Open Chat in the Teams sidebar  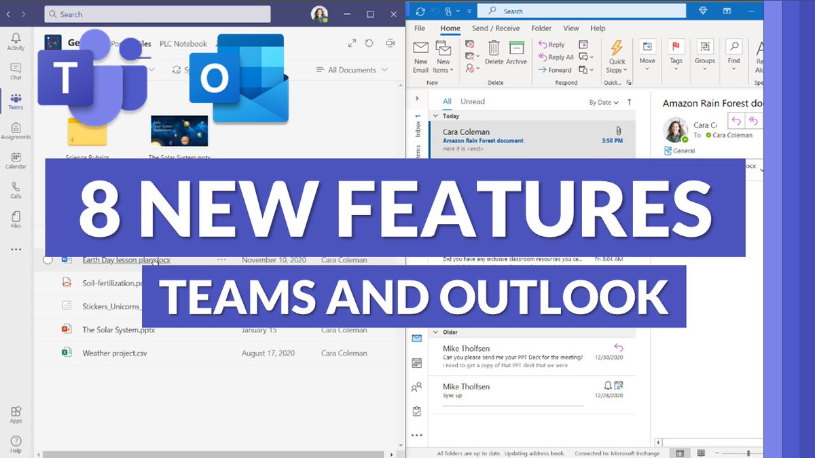pyautogui.click(x=16, y=71)
